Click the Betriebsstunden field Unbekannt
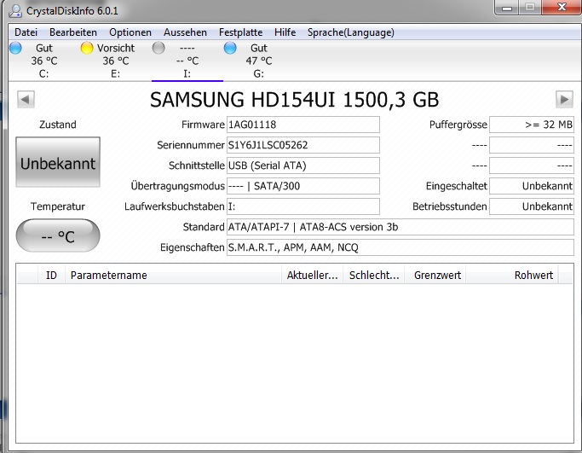Screen dimensions: 582x453 [x=532, y=206]
